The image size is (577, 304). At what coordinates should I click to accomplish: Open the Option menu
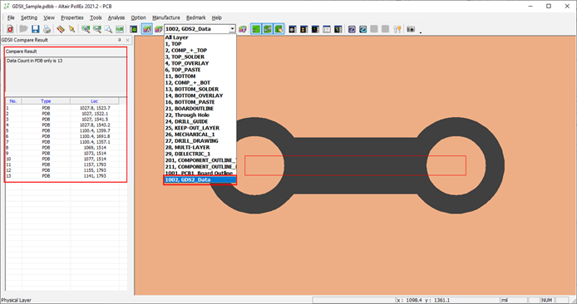tap(138, 17)
